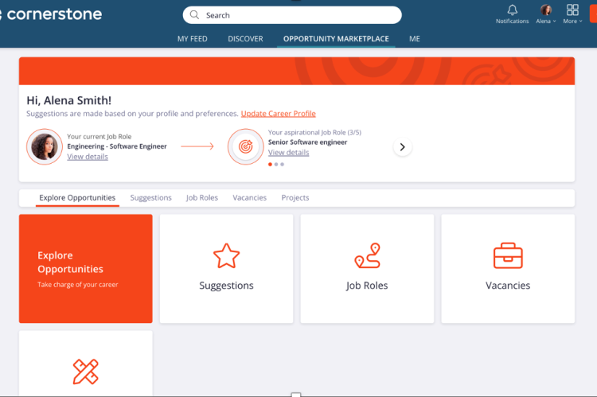Click the briefcase icon on the Vacancies card

click(x=508, y=256)
